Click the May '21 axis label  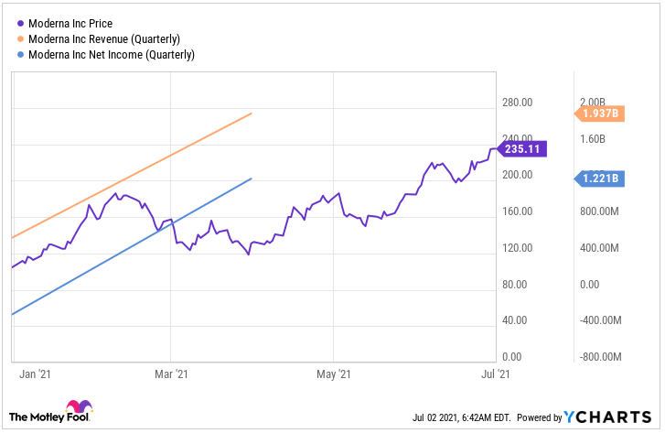[x=333, y=374]
